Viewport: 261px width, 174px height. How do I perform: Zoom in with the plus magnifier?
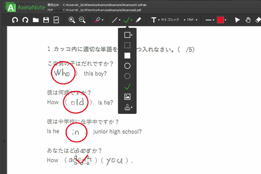[72, 20]
